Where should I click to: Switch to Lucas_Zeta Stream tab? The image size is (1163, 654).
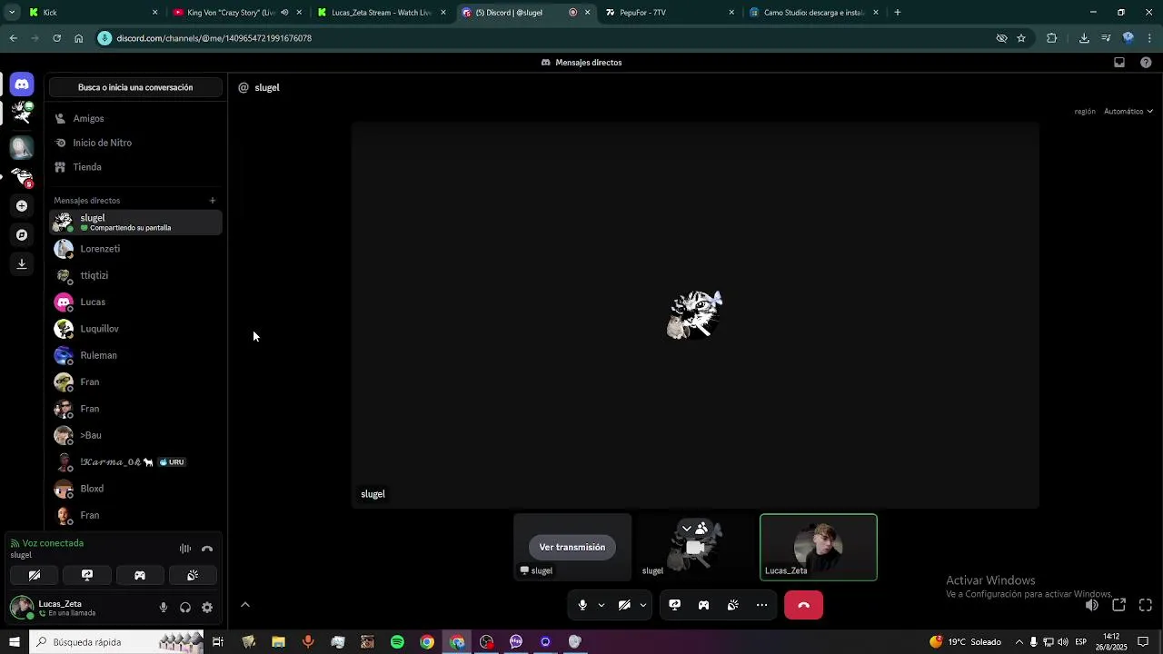(382, 13)
